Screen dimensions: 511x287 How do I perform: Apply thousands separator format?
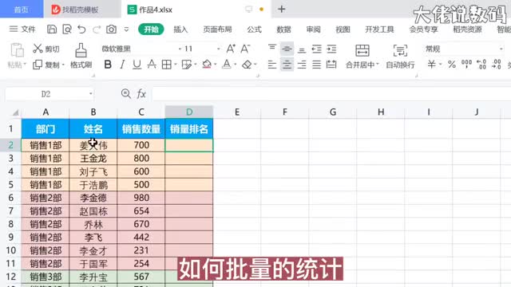coord(466,65)
